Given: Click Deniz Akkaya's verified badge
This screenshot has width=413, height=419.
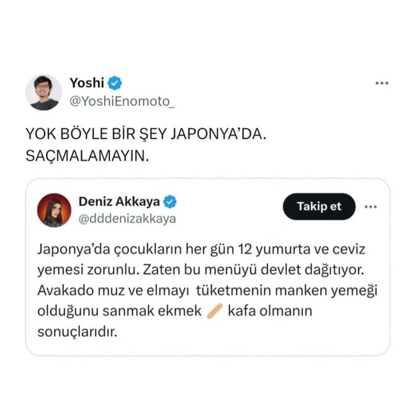Looking at the screenshot, I should (x=170, y=201).
